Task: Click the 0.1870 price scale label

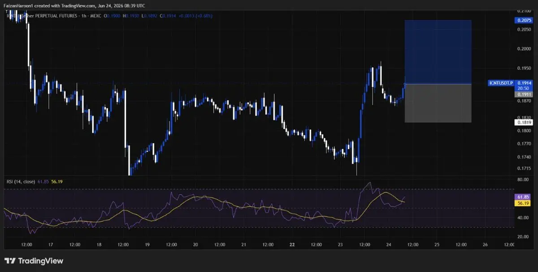Action: tap(524, 102)
